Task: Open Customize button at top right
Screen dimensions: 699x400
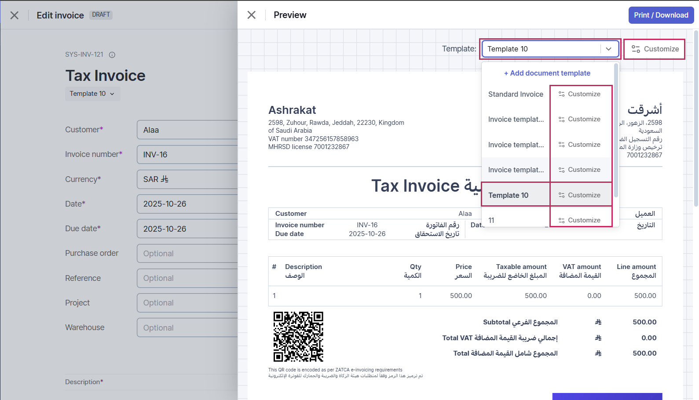Action: click(x=655, y=49)
